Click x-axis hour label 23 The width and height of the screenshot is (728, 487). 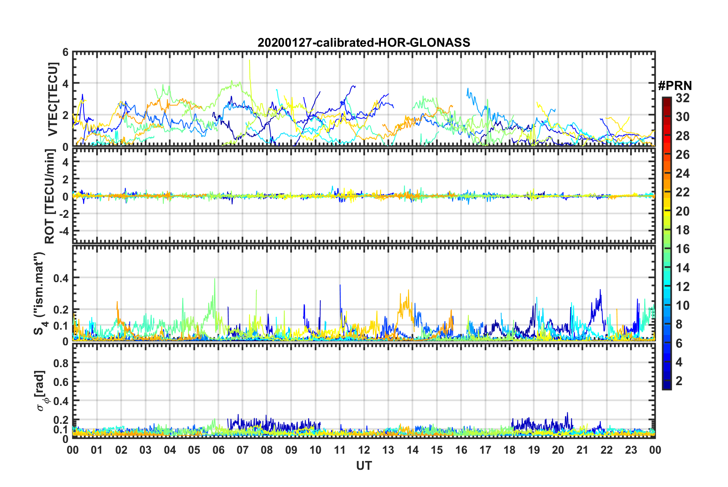pos(631,450)
